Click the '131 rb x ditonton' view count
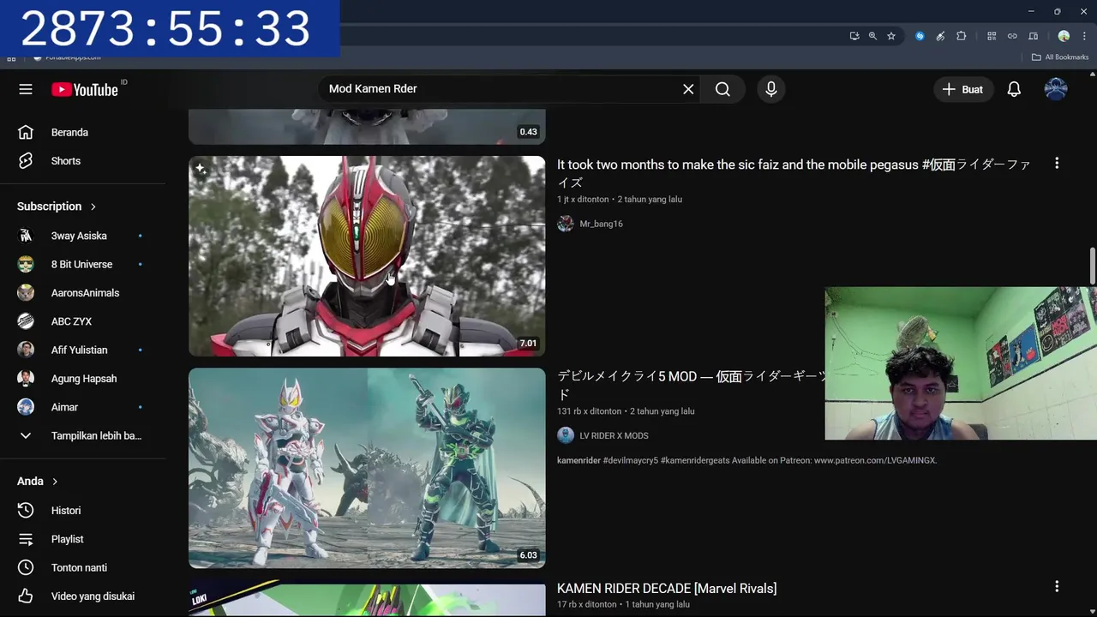Screen dimensions: 1097x617 tap(590, 411)
